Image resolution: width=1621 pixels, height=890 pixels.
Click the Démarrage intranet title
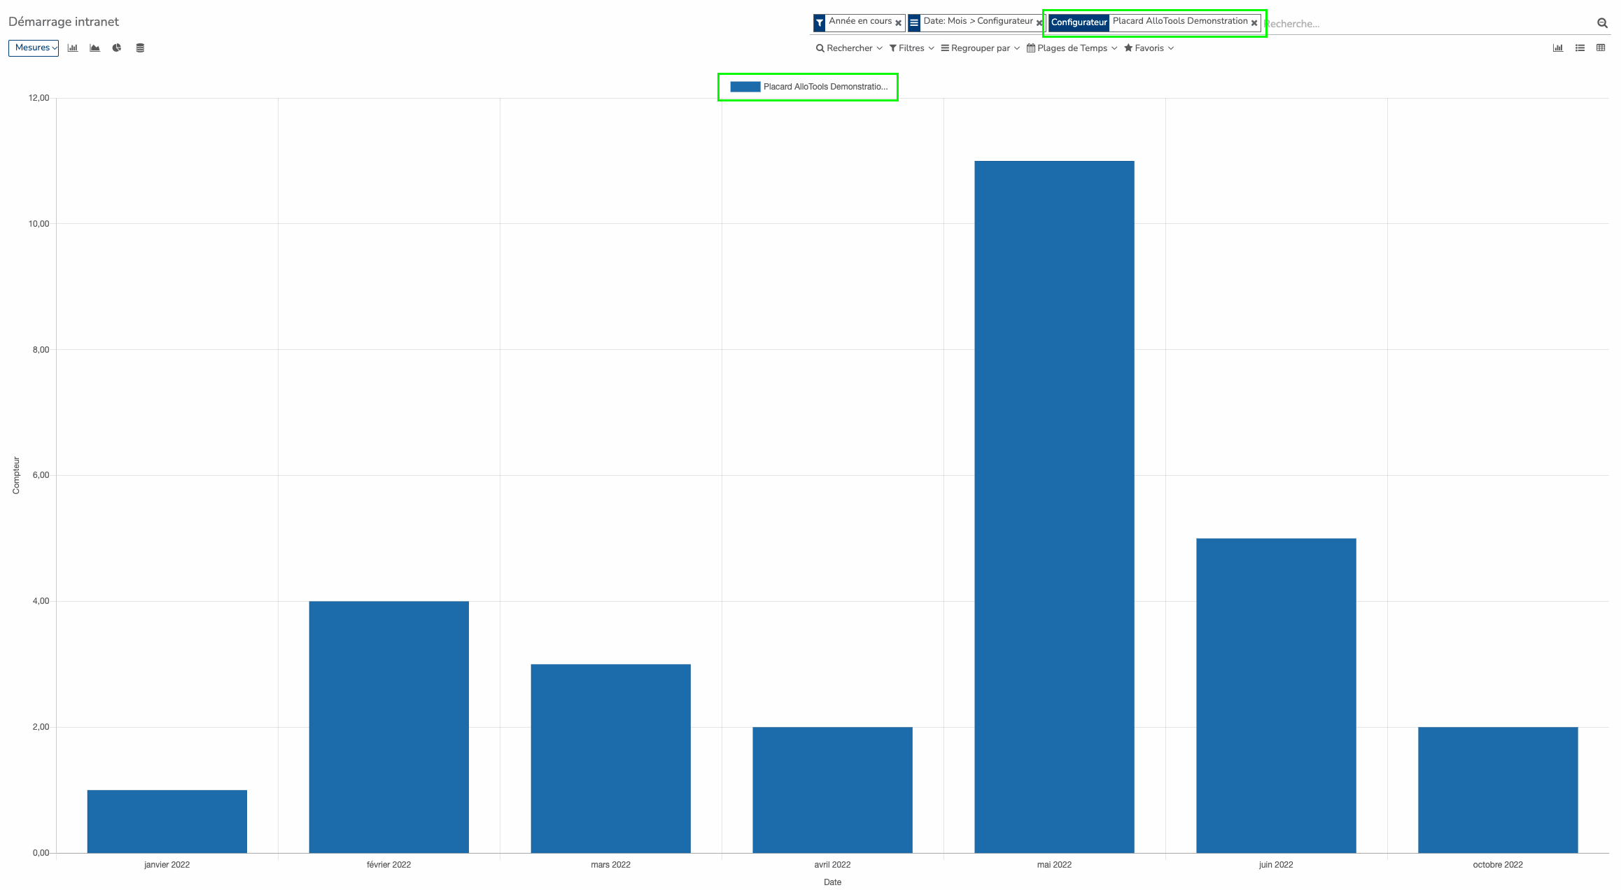coord(64,22)
